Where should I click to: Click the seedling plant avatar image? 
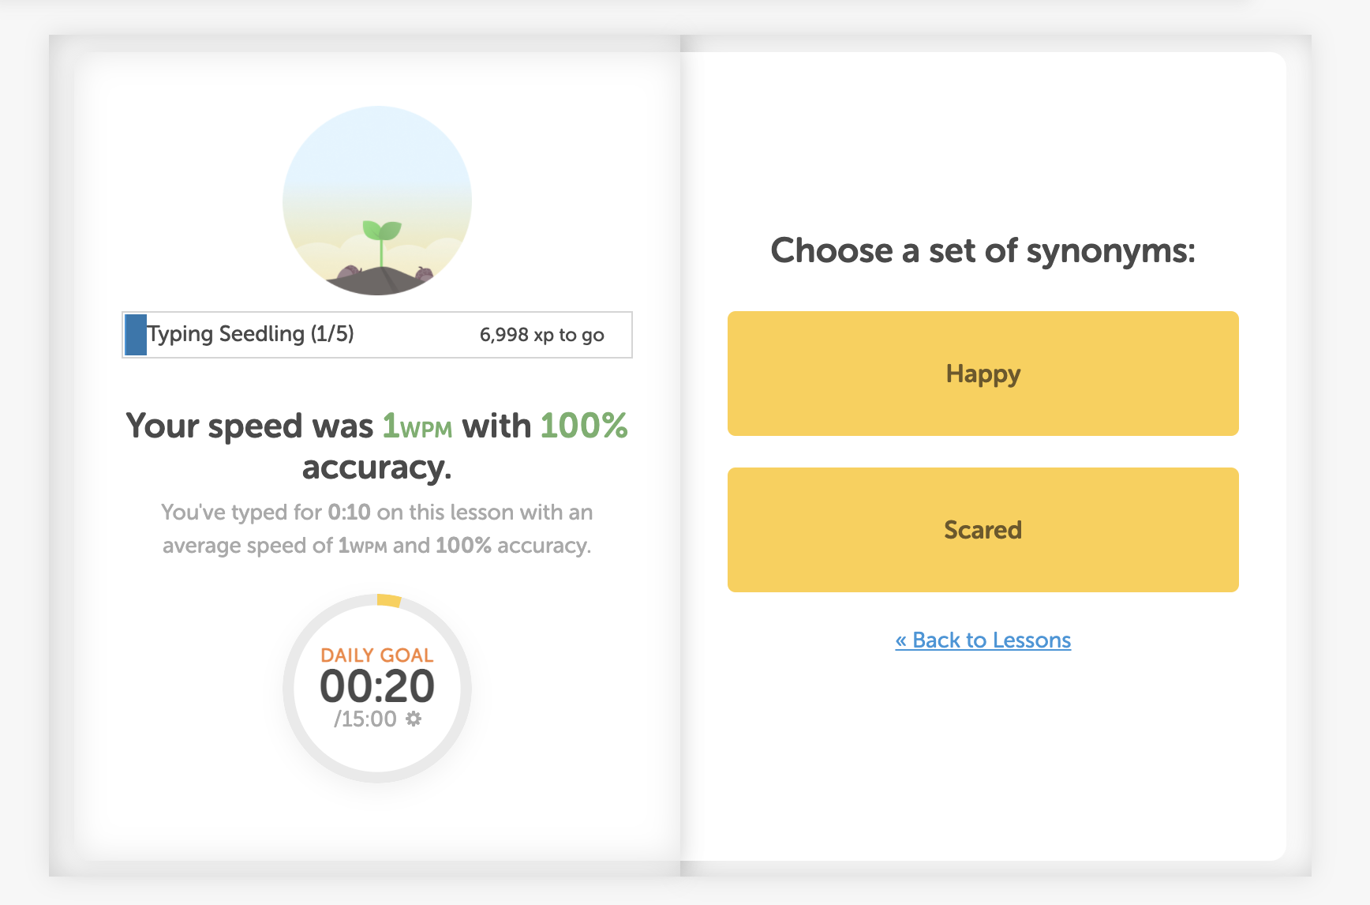pyautogui.click(x=377, y=201)
